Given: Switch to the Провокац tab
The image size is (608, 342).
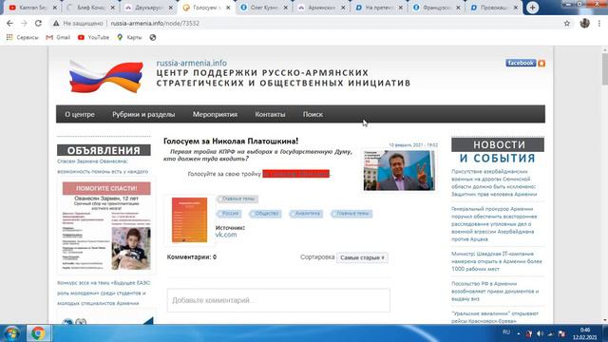Looking at the screenshot, I should pos(493,8).
